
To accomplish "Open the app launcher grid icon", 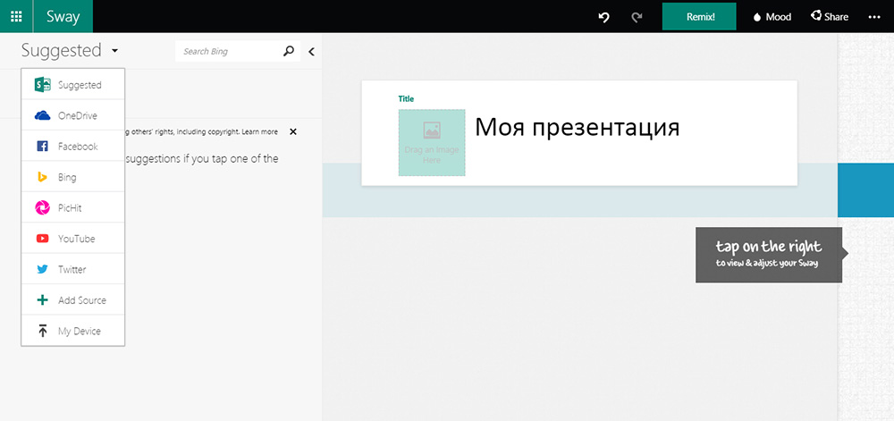I will tap(16, 16).
